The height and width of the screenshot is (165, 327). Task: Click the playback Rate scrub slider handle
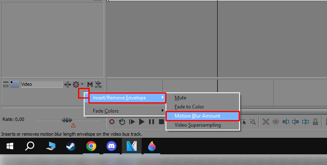pos(67,120)
